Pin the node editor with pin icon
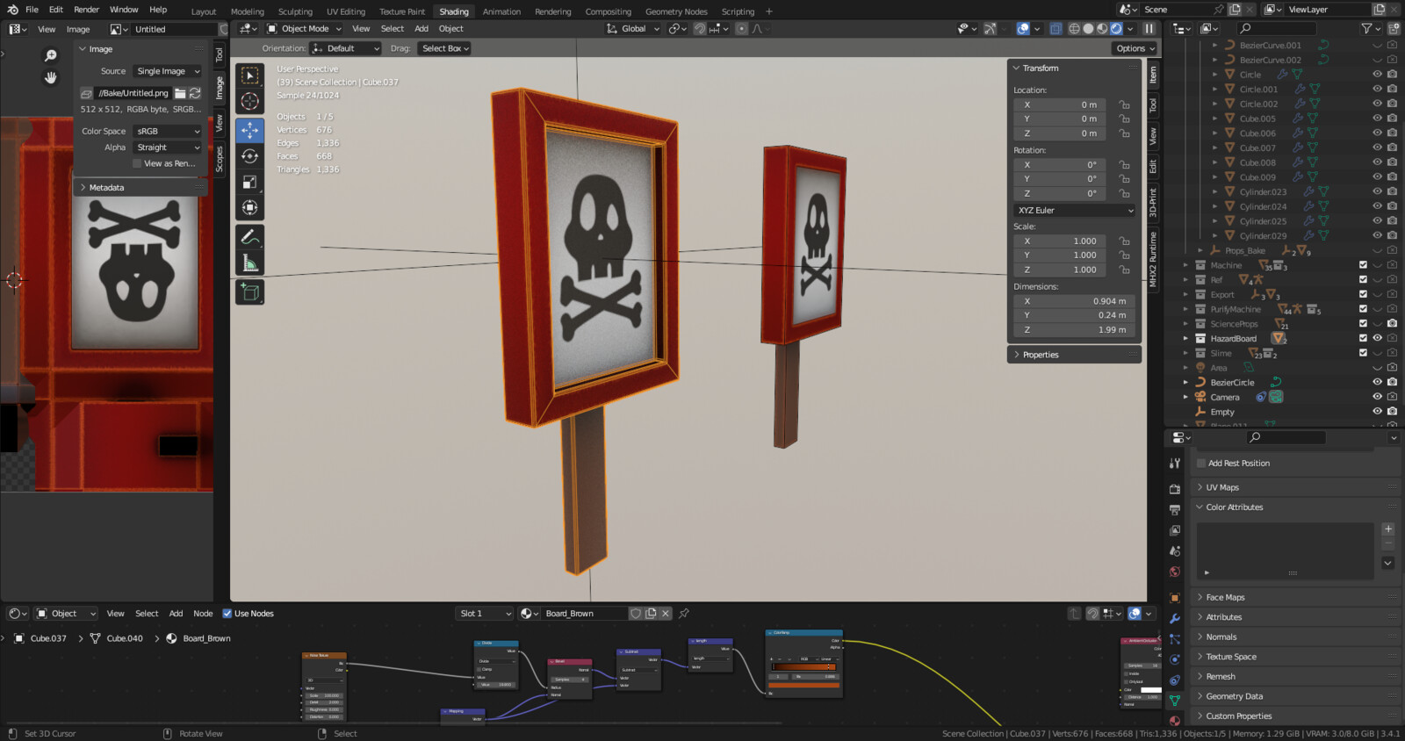 [x=684, y=614]
